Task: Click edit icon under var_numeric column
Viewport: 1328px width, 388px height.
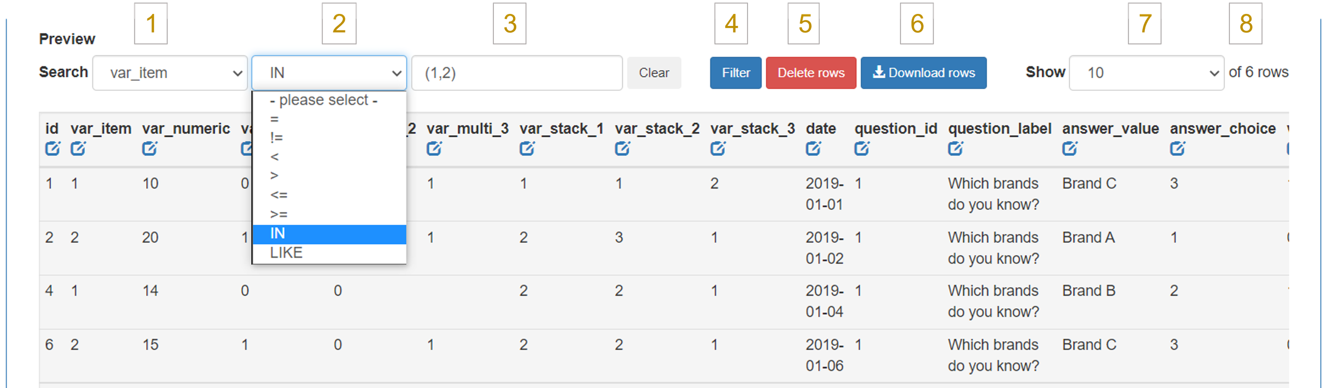Action: pyautogui.click(x=149, y=149)
